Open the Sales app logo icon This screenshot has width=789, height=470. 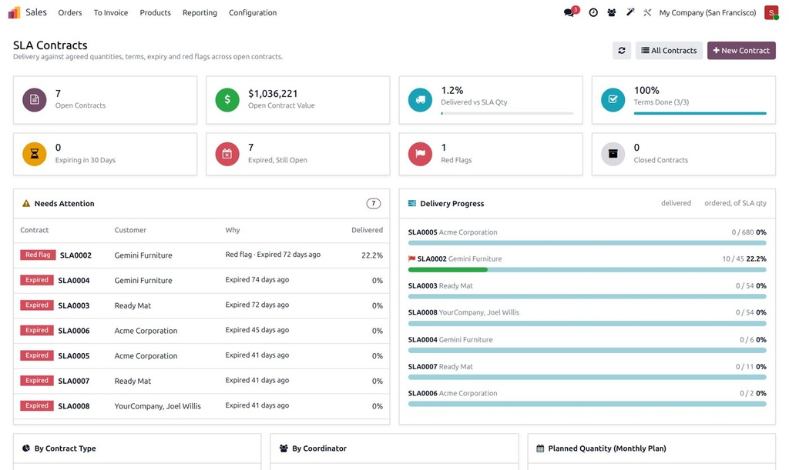click(x=14, y=12)
